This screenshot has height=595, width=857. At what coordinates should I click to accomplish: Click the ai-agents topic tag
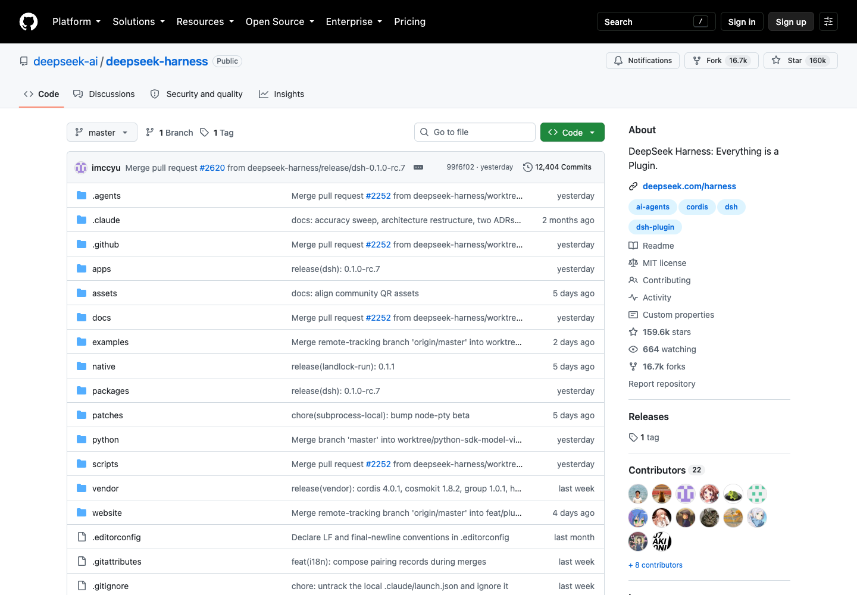(653, 207)
